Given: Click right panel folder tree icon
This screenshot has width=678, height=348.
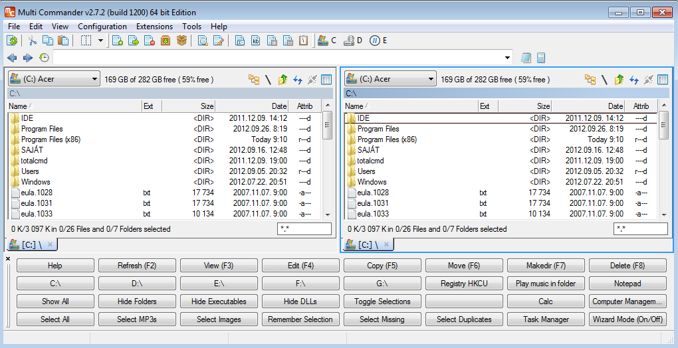Looking at the screenshot, I should click(590, 80).
